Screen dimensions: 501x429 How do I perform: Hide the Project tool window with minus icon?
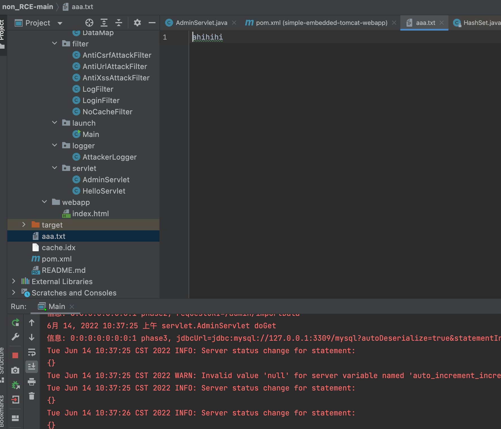(x=152, y=23)
